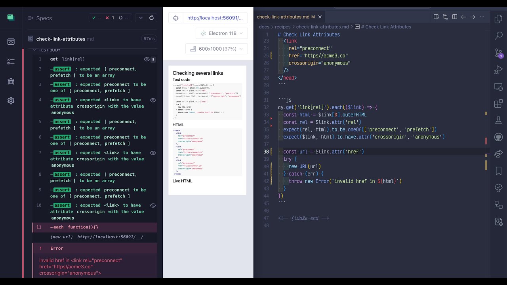Click the selector playground crosshair icon
The height and width of the screenshot is (285, 507).
176,18
